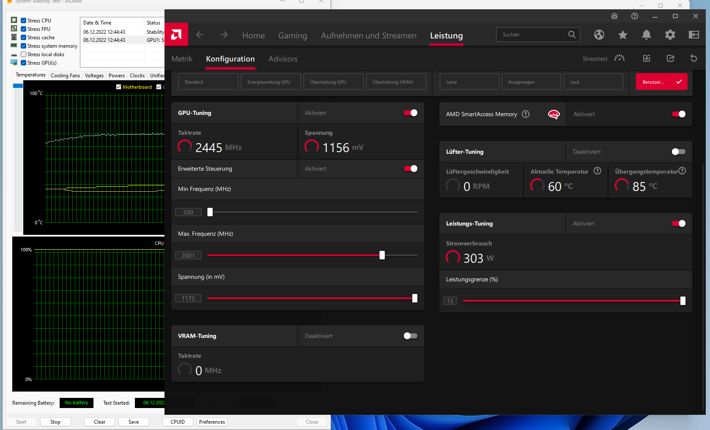Screen dimensions: 710x430
Task: Click the export profile share icon
Action: (671, 58)
